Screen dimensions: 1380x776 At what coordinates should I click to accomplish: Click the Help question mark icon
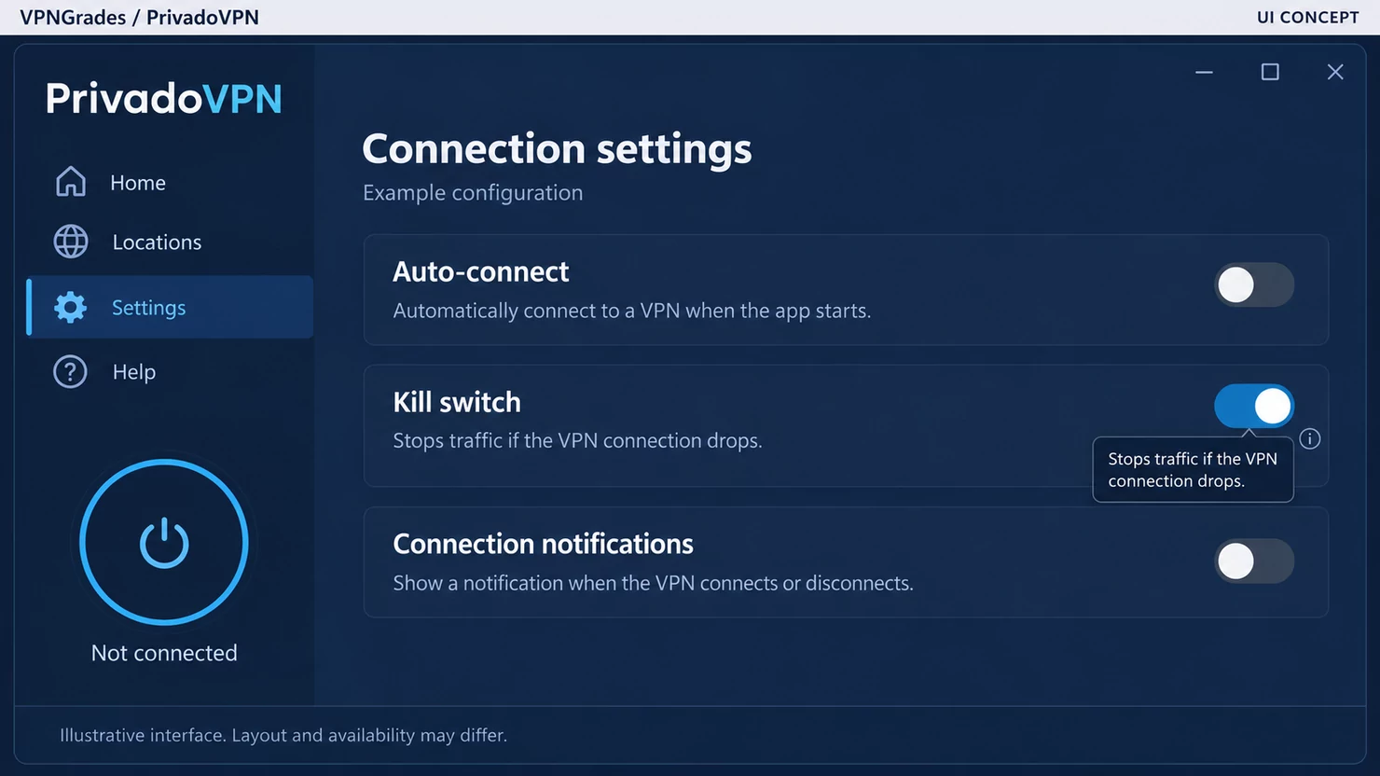pyautogui.click(x=70, y=371)
